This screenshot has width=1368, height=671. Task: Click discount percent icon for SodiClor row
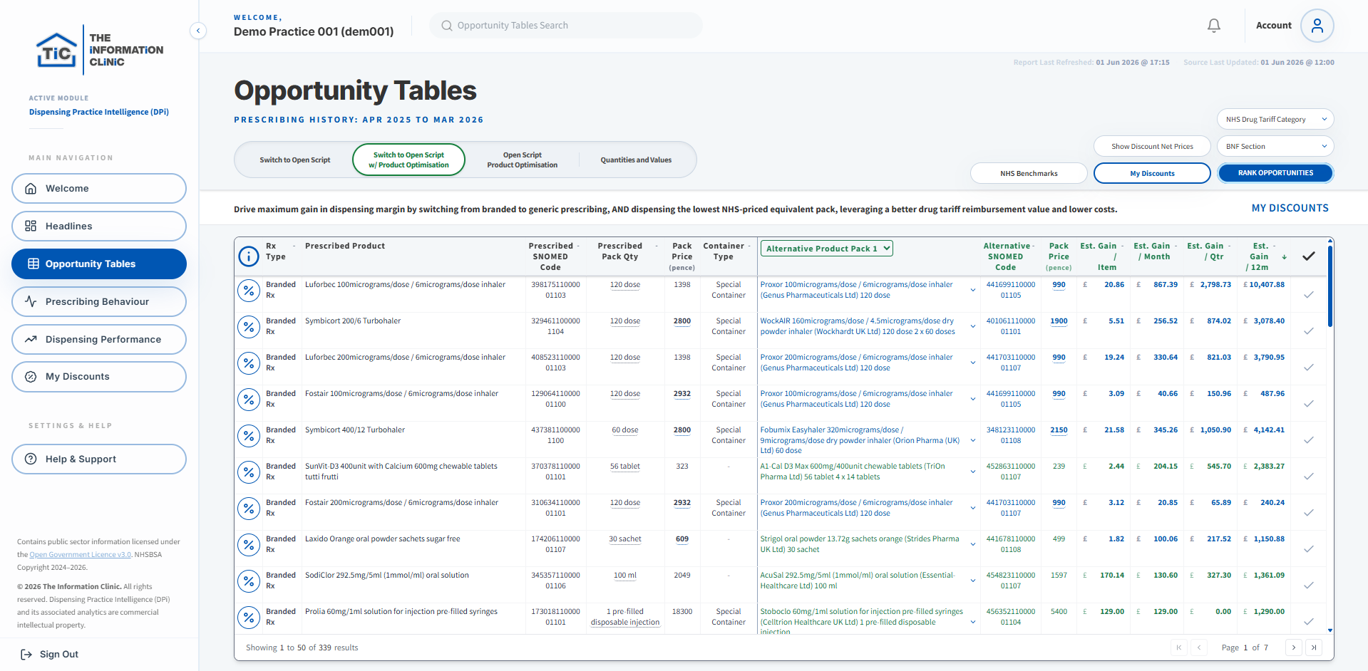(249, 581)
